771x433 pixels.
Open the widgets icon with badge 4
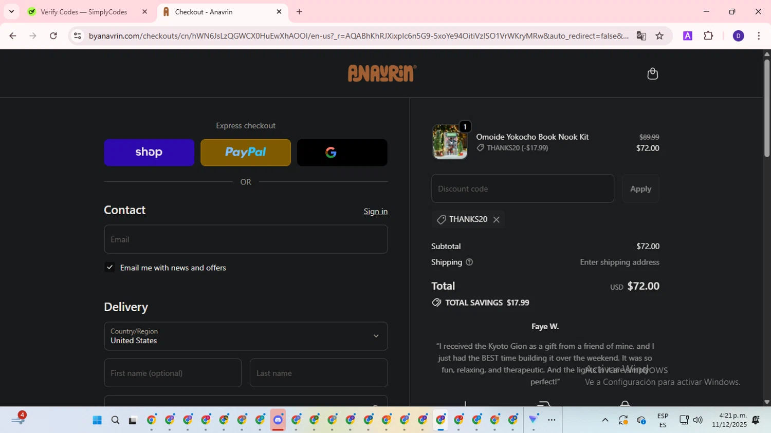pos(18,419)
